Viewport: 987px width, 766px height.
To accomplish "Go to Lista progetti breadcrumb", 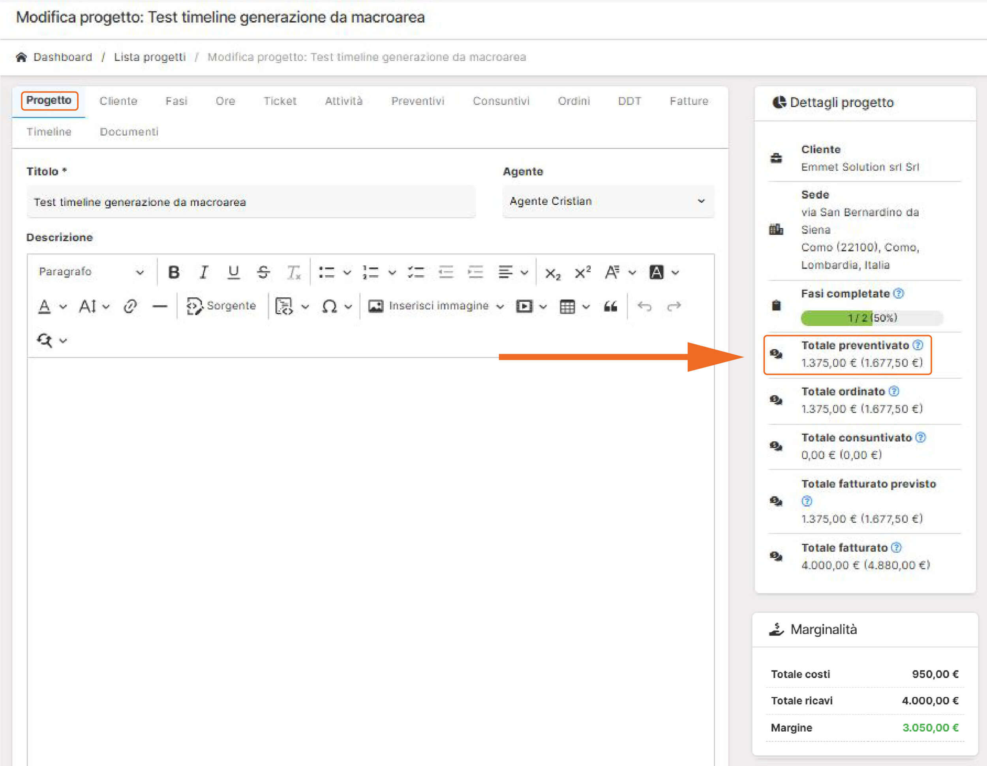I will [x=150, y=57].
